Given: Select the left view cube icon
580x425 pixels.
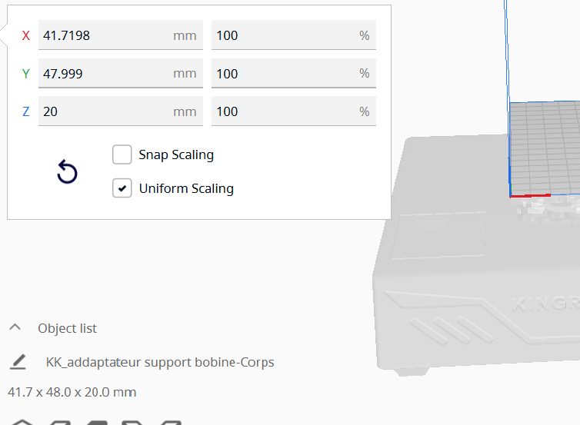Looking at the screenshot, I should [x=132, y=423].
